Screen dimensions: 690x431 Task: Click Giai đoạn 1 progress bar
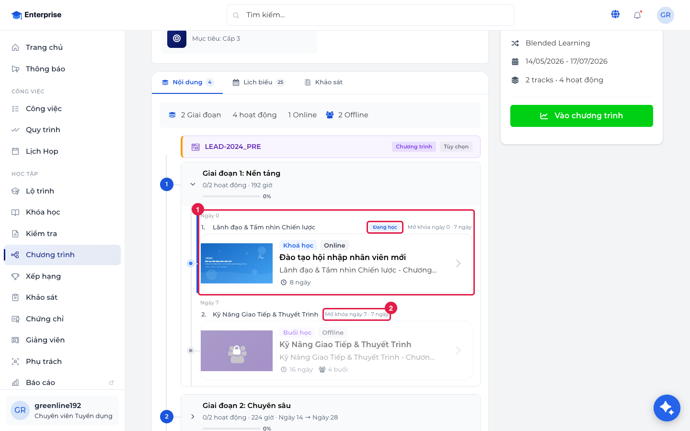231,196
